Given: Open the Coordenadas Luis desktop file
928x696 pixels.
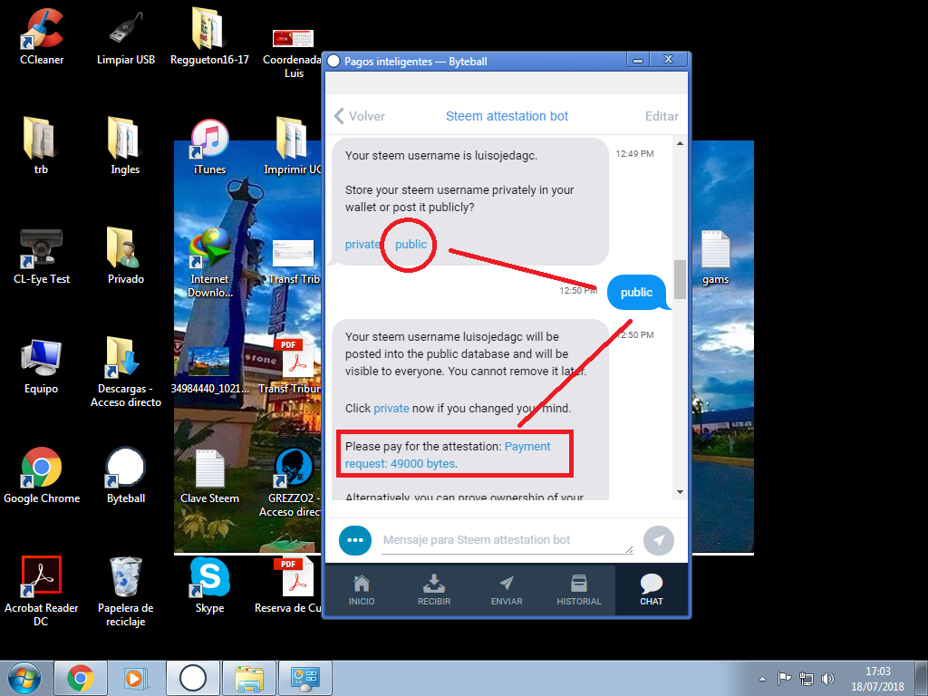Looking at the screenshot, I should pos(293,51).
